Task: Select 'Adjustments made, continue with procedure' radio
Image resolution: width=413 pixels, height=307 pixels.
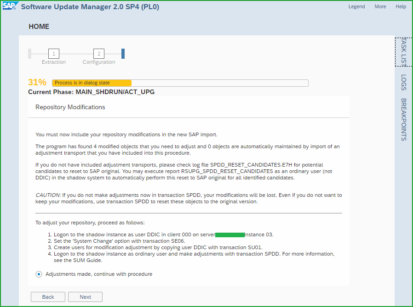Action: point(39,274)
